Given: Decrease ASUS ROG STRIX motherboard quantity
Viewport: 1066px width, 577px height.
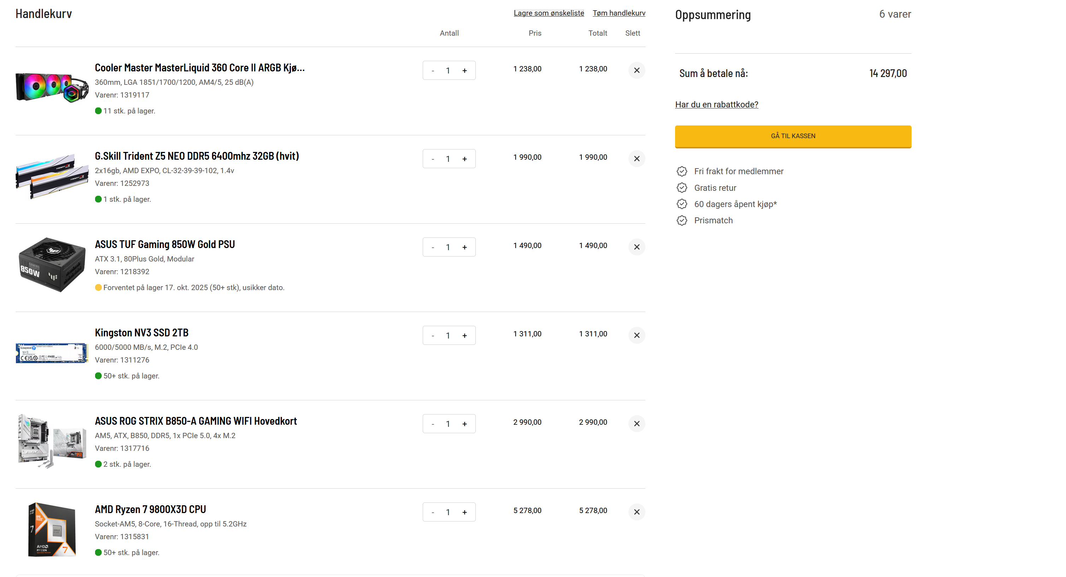Looking at the screenshot, I should (433, 424).
